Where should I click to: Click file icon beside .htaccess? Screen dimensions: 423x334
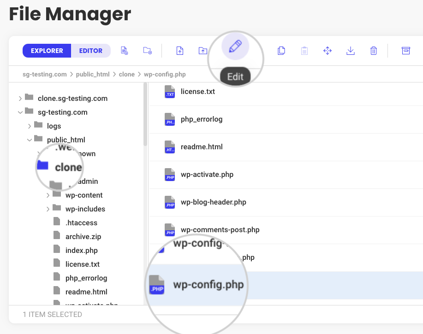[57, 222]
